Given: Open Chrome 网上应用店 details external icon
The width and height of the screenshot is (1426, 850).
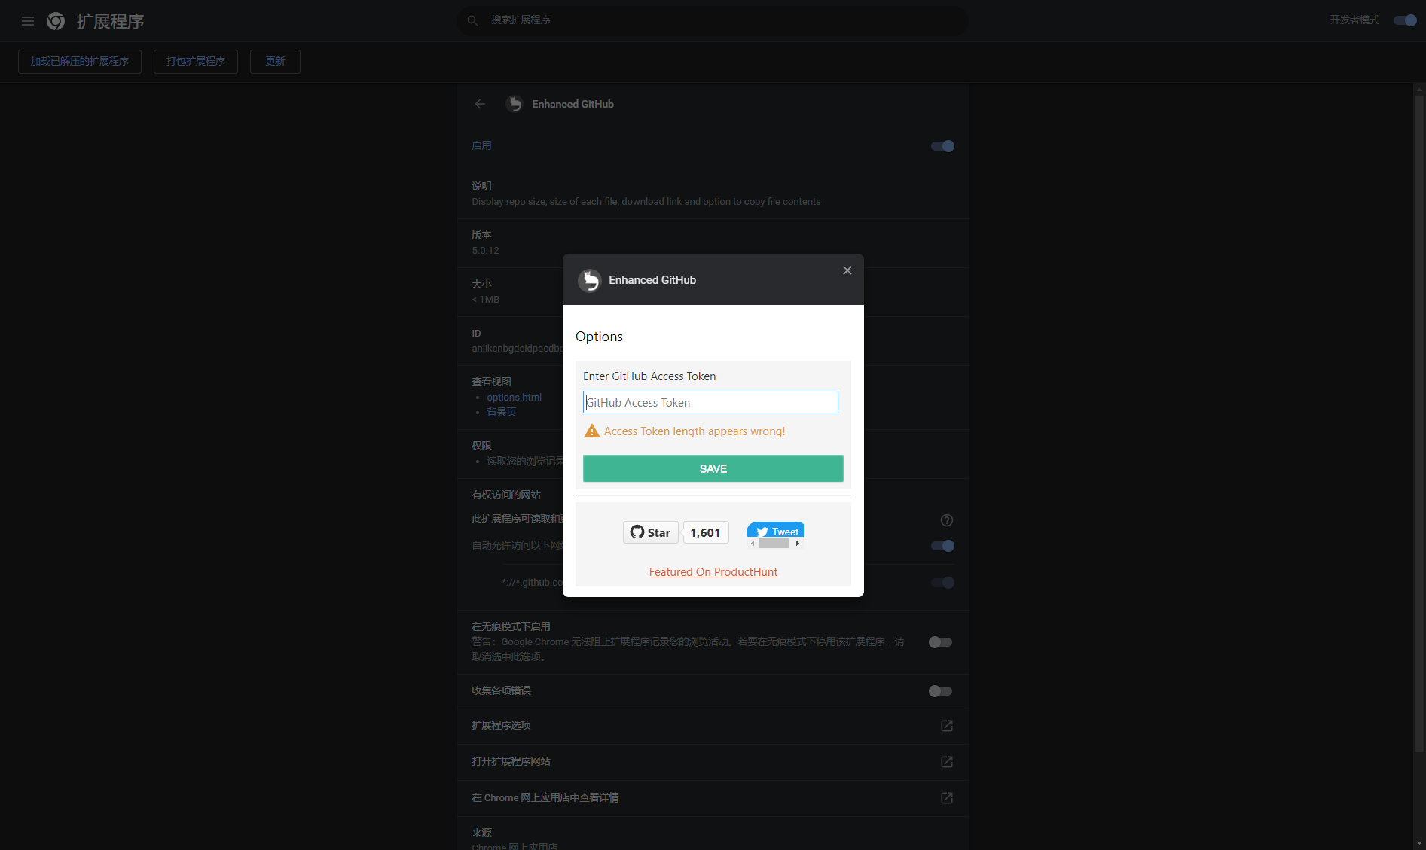Looking at the screenshot, I should pos(947,798).
